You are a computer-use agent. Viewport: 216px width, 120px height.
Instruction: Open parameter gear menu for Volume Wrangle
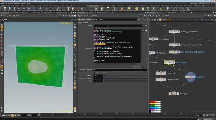click(138, 19)
